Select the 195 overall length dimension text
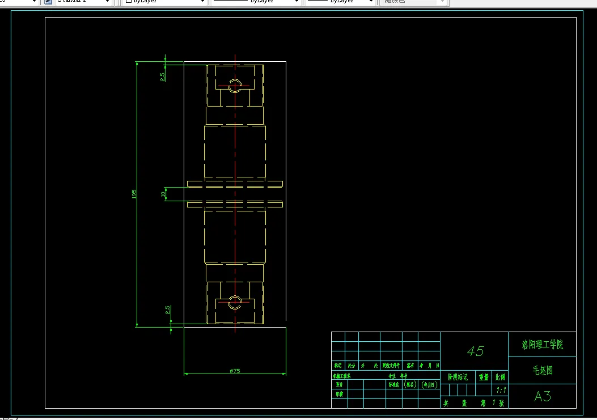Screen dimensions: 597x420 (x=134, y=194)
